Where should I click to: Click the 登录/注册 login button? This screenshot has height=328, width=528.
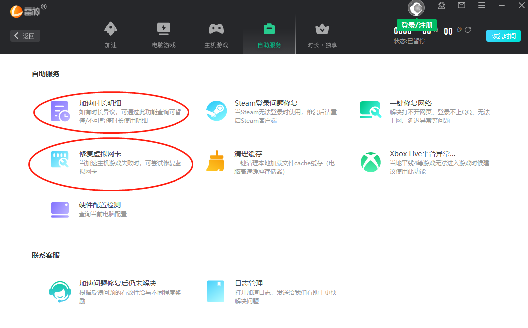click(x=417, y=25)
